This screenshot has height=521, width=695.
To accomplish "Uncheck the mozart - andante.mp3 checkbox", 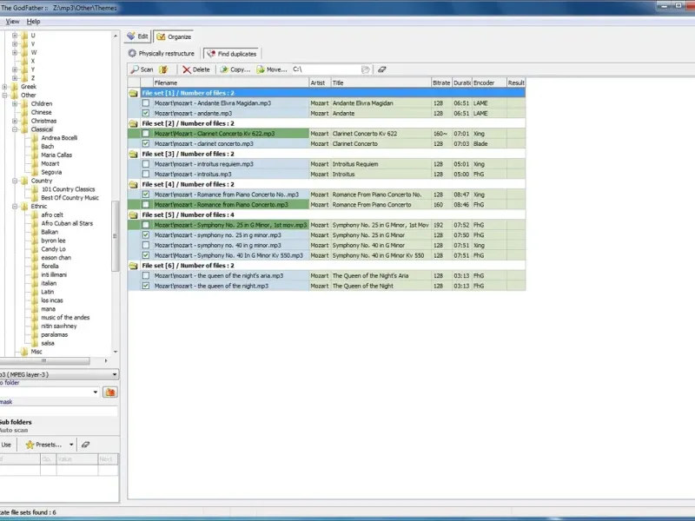I will pos(146,114).
